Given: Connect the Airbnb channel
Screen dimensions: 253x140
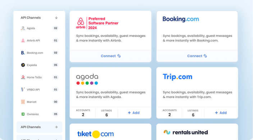Looking at the screenshot, I should click(111, 56).
